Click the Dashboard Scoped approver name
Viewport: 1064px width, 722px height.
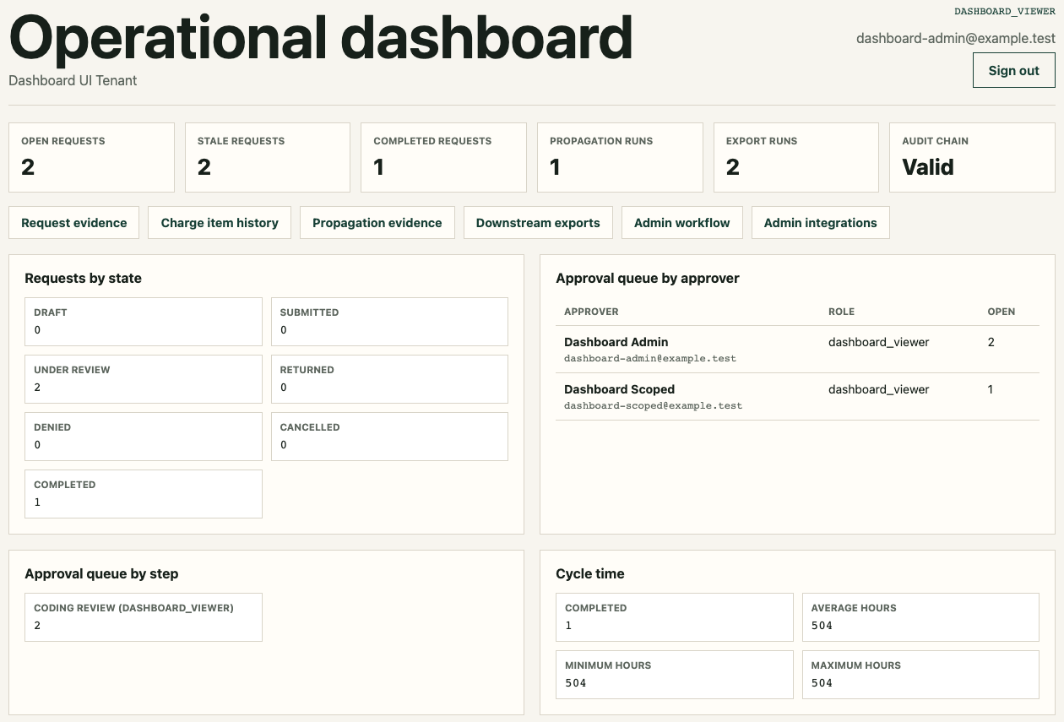(619, 389)
